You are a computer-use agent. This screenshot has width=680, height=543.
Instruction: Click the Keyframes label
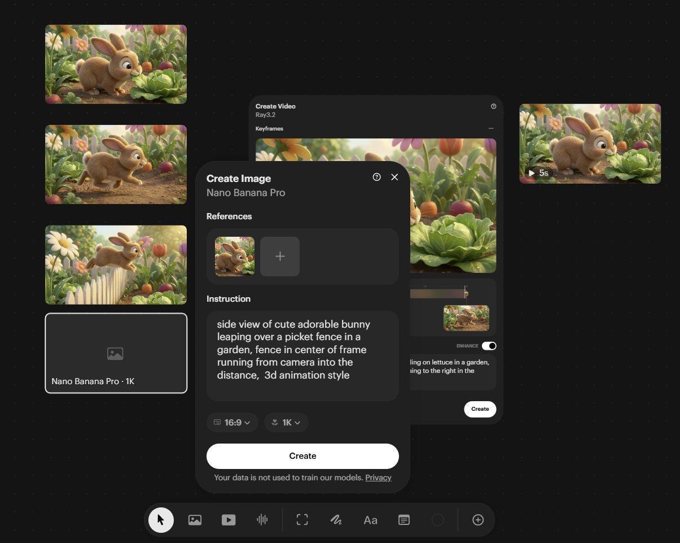click(269, 129)
